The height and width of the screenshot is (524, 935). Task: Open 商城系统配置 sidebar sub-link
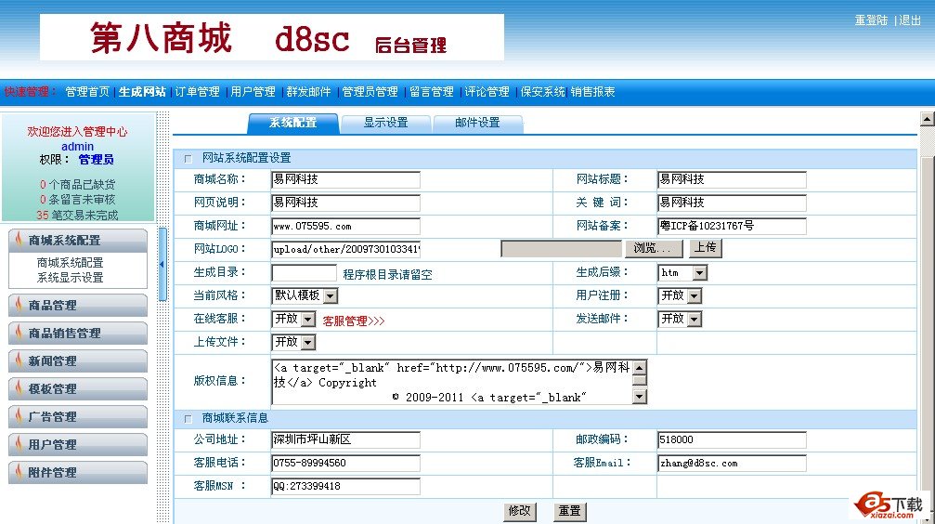(x=70, y=263)
